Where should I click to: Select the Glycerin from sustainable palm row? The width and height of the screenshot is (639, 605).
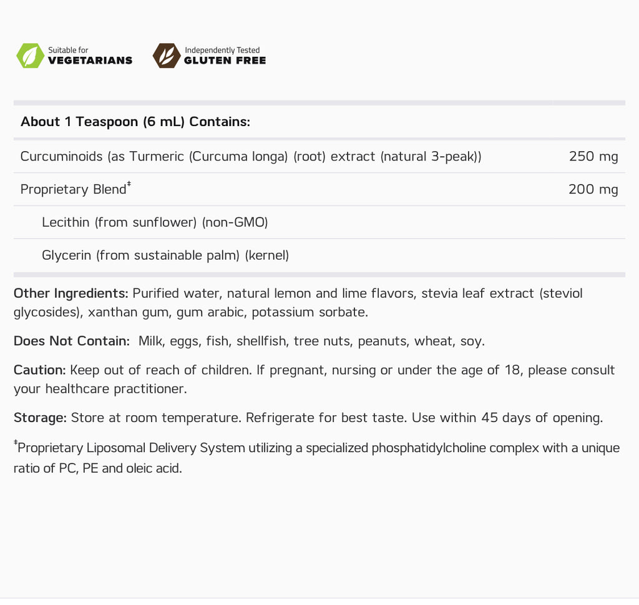(319, 255)
